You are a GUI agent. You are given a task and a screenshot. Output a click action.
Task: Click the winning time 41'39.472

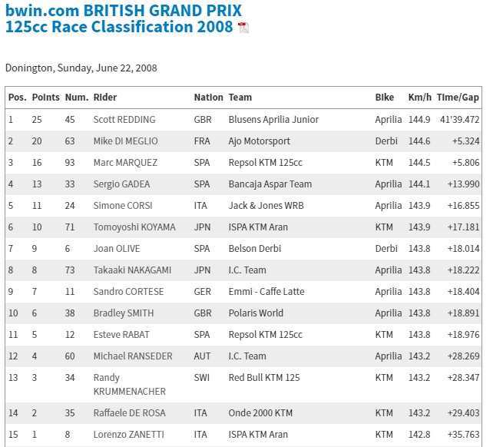[458, 120]
